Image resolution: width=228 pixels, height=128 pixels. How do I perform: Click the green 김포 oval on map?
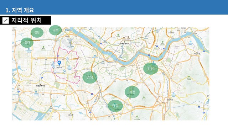pos(55,30)
